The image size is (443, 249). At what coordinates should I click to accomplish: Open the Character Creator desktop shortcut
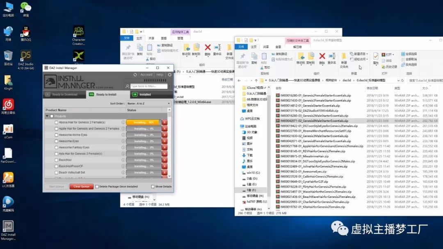(x=78, y=36)
